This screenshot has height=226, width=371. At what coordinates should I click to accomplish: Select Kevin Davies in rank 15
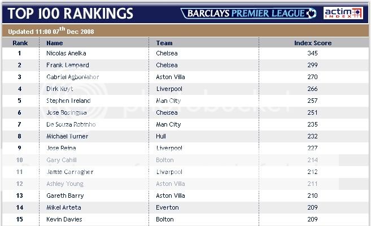[64, 219]
